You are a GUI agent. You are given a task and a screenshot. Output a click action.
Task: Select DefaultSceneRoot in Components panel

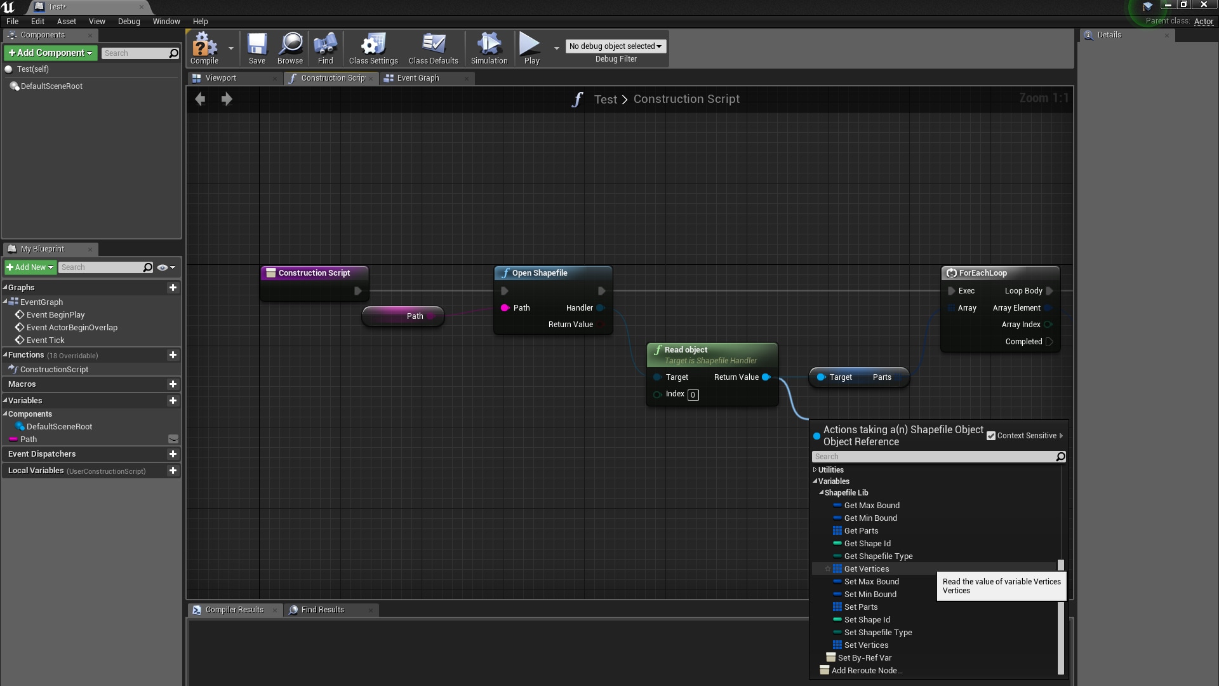click(51, 86)
